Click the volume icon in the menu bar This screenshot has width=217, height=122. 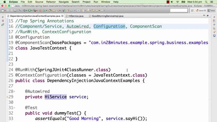click(172, 2)
